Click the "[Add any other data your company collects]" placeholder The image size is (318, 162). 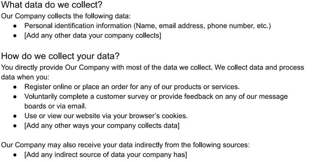(93, 36)
